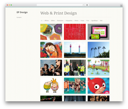128x109 pixels.
Task: Open the dark blue streaks thumbnail
Action: pyautogui.click(x=75, y=98)
